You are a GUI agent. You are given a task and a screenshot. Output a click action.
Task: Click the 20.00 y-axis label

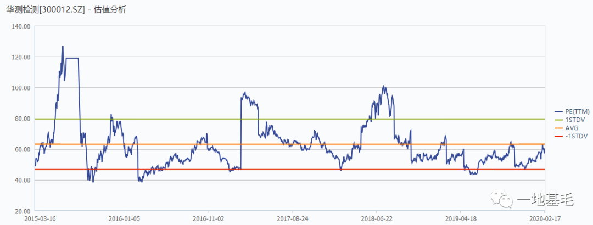coord(23,211)
